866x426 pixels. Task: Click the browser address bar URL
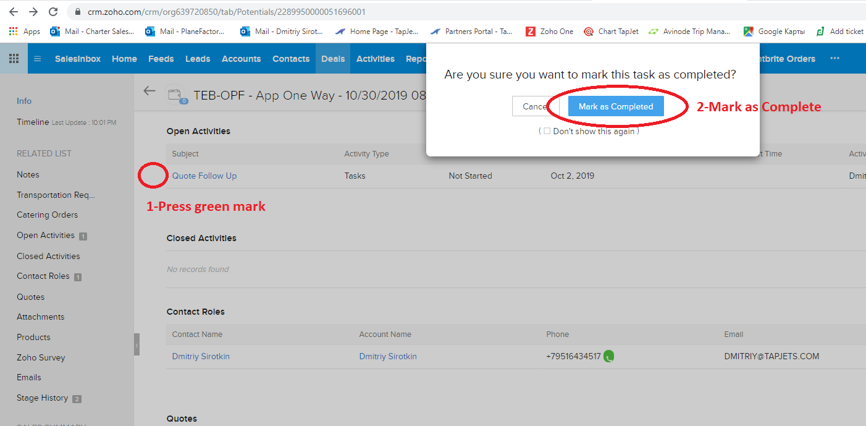(227, 12)
